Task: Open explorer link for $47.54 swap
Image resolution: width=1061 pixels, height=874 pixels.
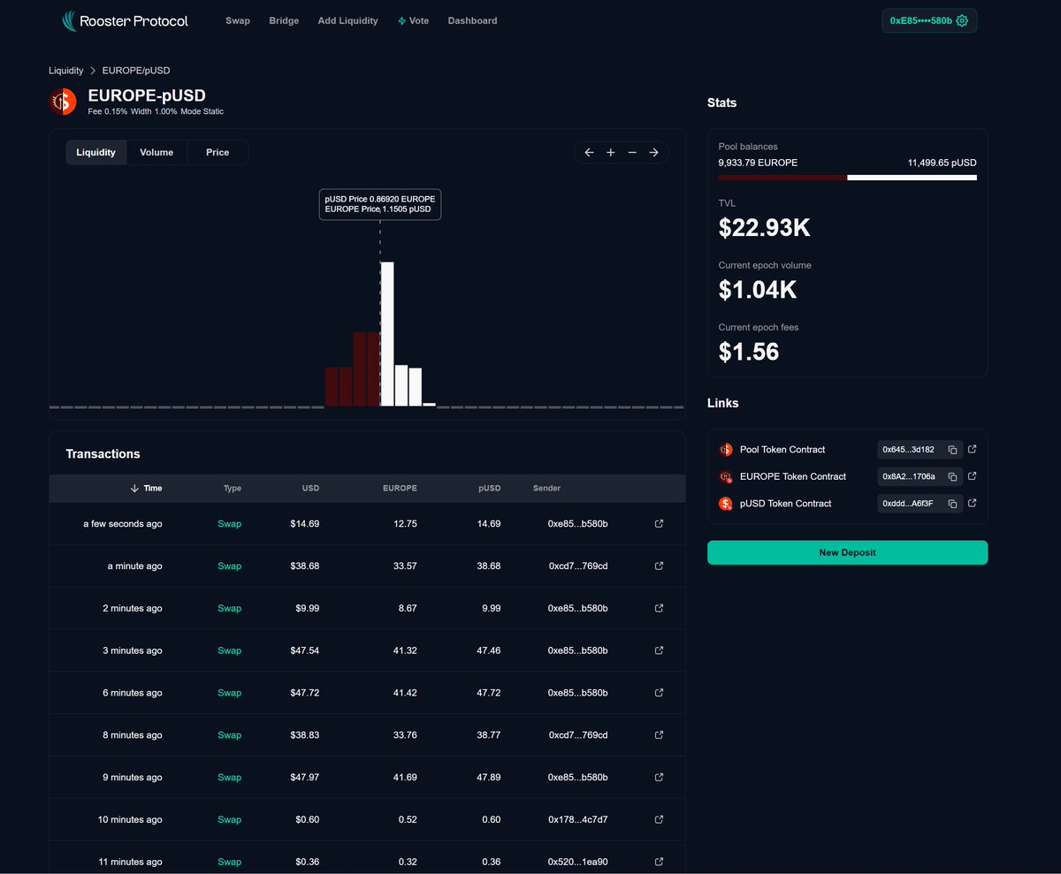Action: point(659,650)
